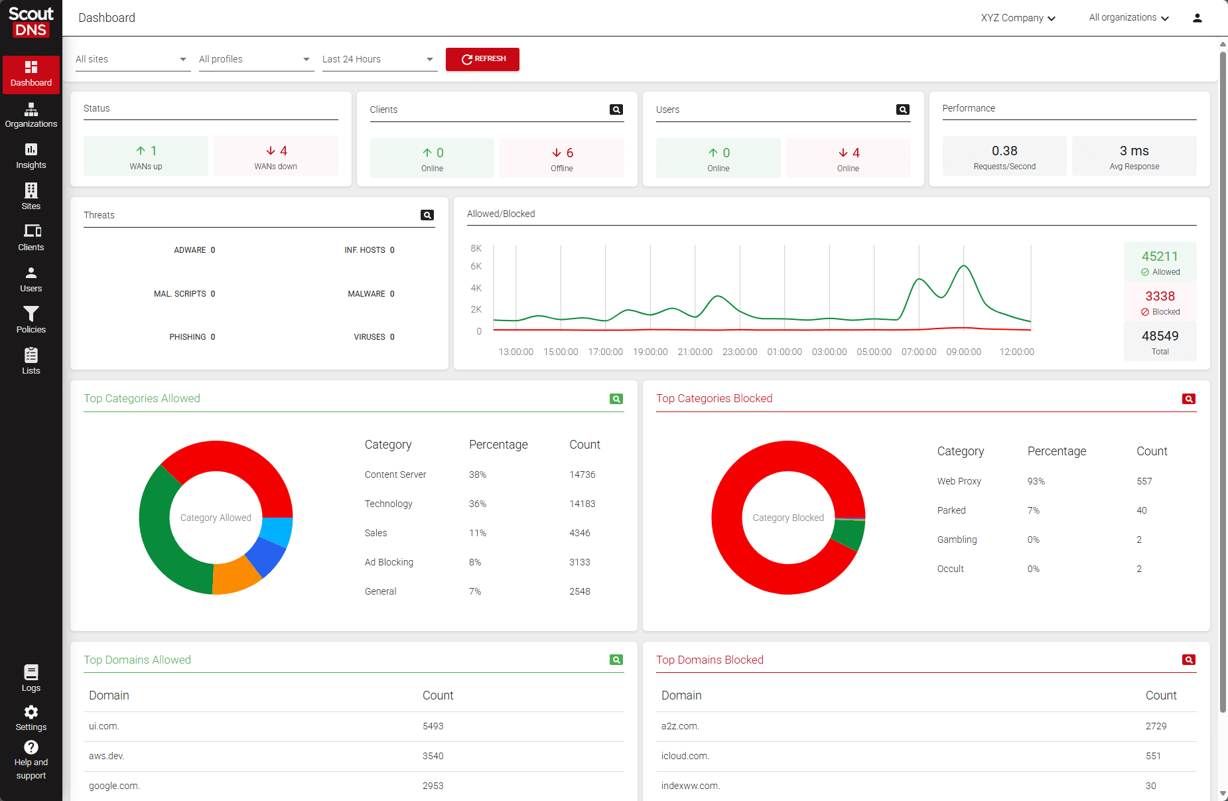The width and height of the screenshot is (1228, 801).
Task: Open Top Categories Blocked search icon
Action: pos(1188,399)
